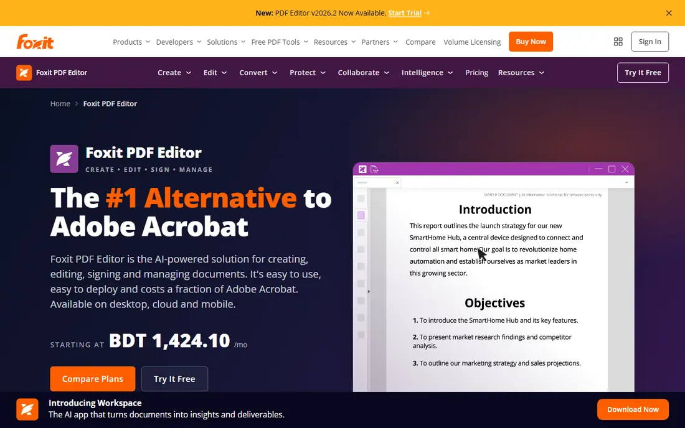Click the second icon in mockup title bar
This screenshot has height=428, width=685.
[374, 169]
